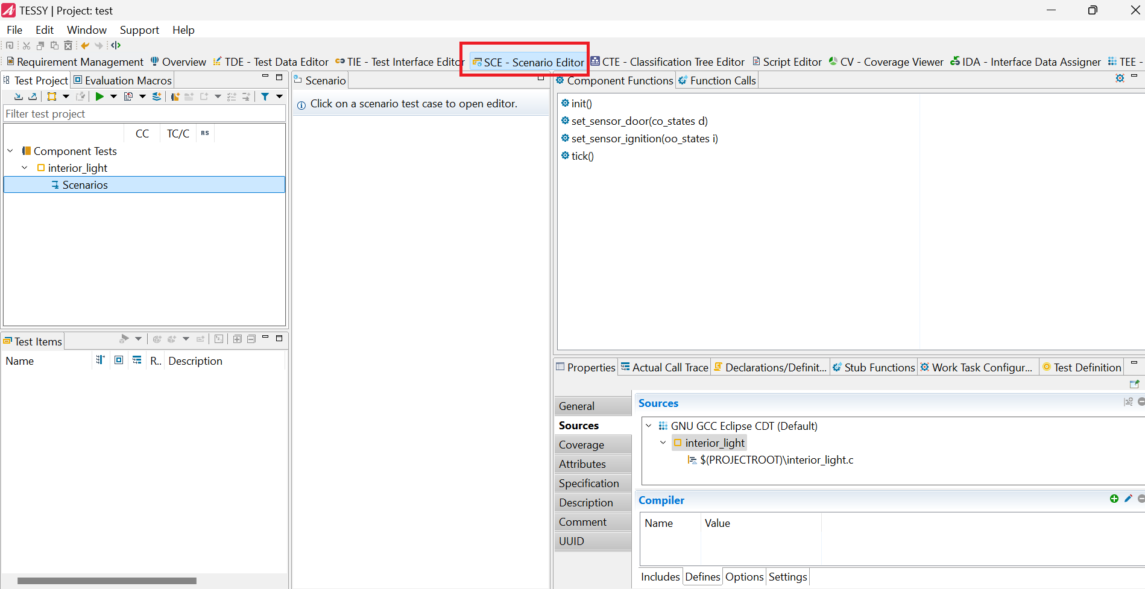Select the Evaluation Macros tab
This screenshot has height=589, width=1145.
point(122,80)
